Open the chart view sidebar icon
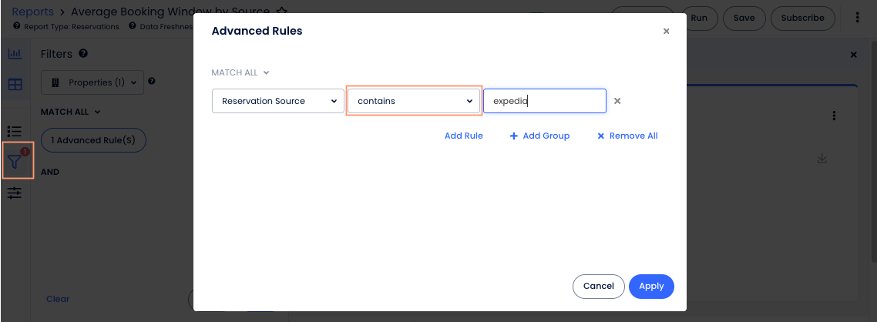 [15, 54]
